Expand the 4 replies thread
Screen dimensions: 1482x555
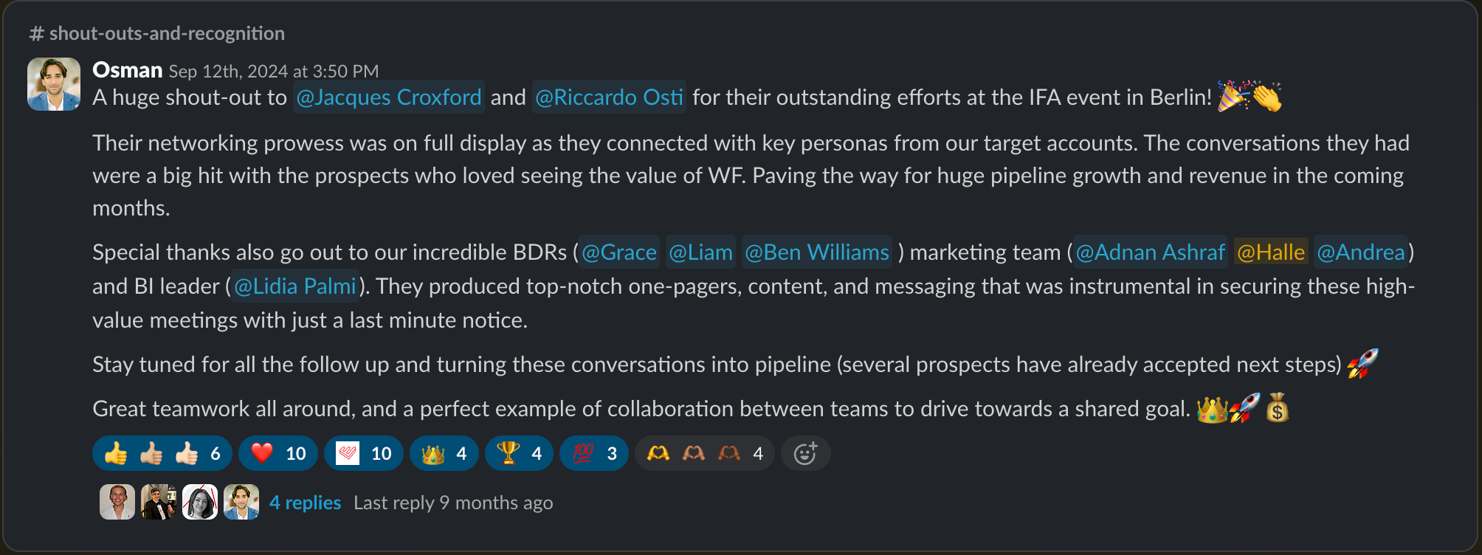(305, 503)
